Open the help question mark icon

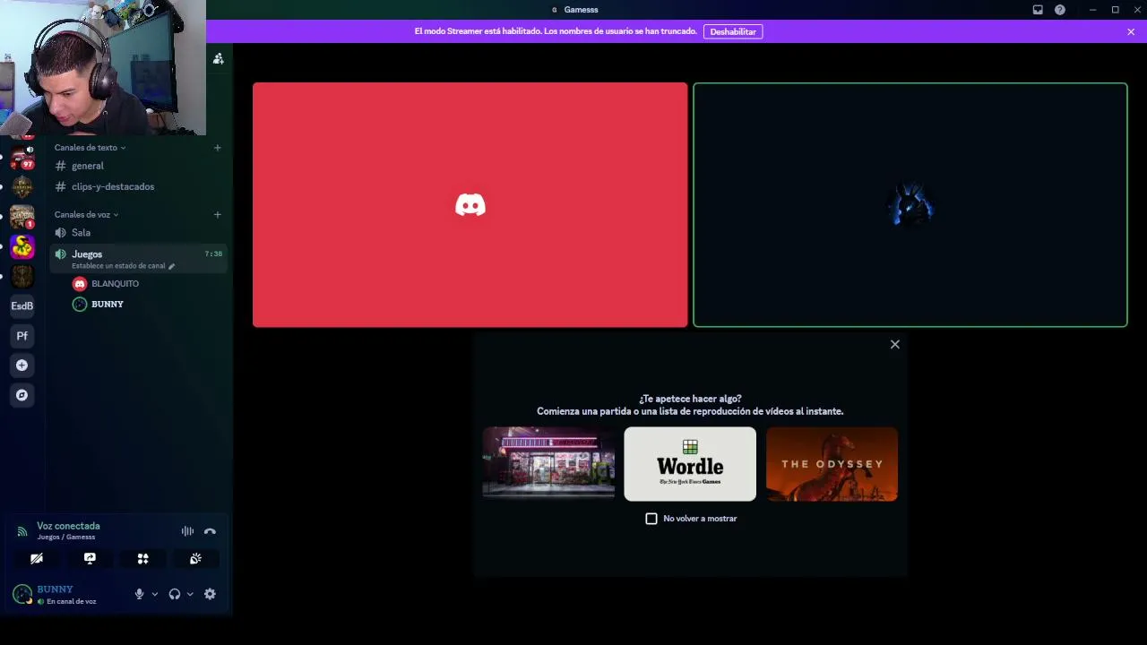[x=1060, y=10]
